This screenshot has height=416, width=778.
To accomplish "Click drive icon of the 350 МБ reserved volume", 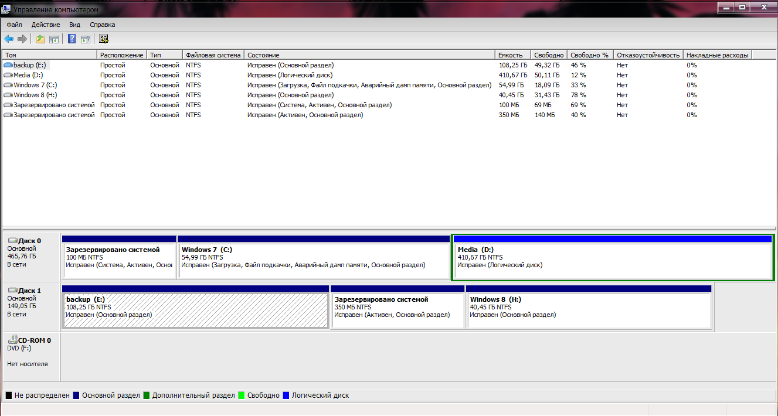I will [x=8, y=115].
